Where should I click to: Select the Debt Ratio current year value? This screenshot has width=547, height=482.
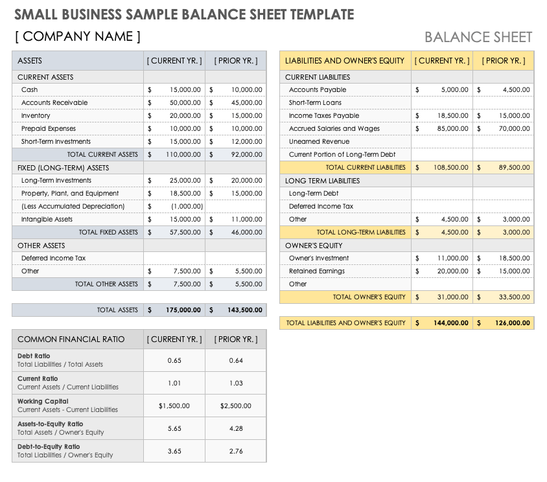[174, 361]
